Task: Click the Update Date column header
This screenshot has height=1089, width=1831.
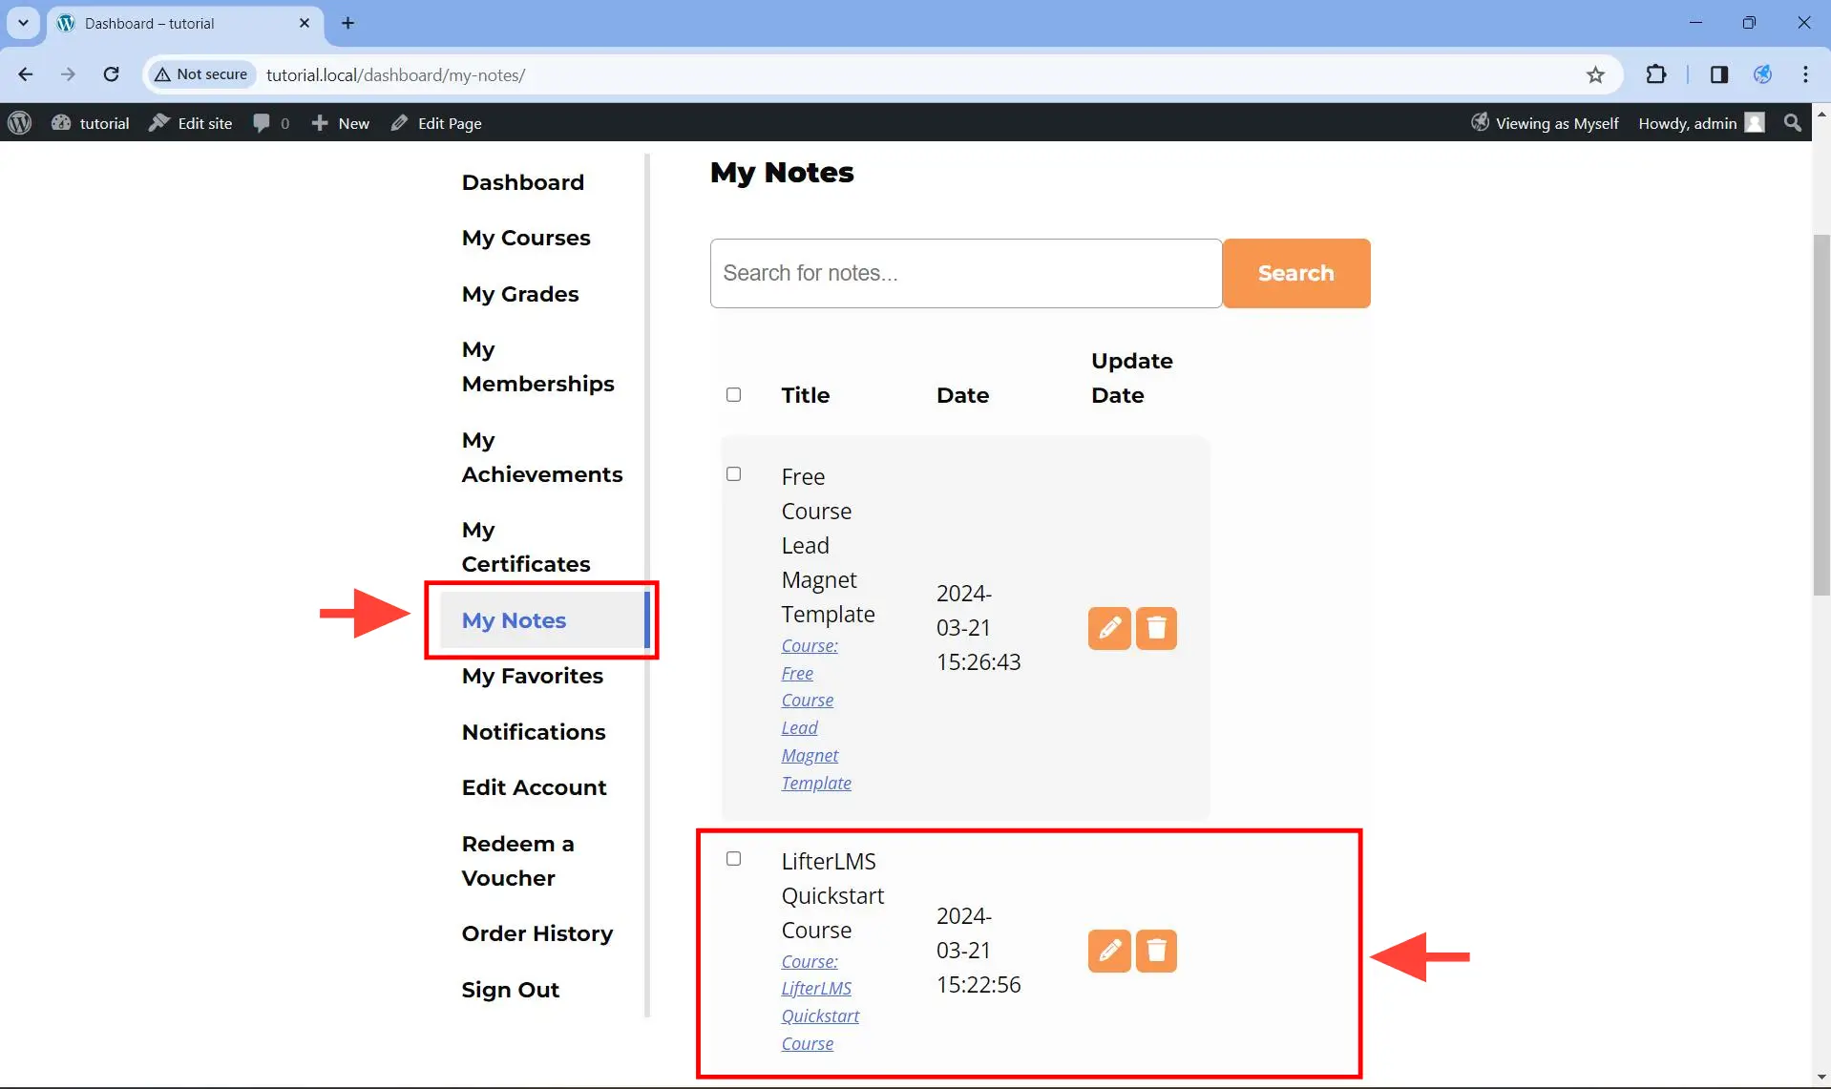Action: coord(1132,378)
